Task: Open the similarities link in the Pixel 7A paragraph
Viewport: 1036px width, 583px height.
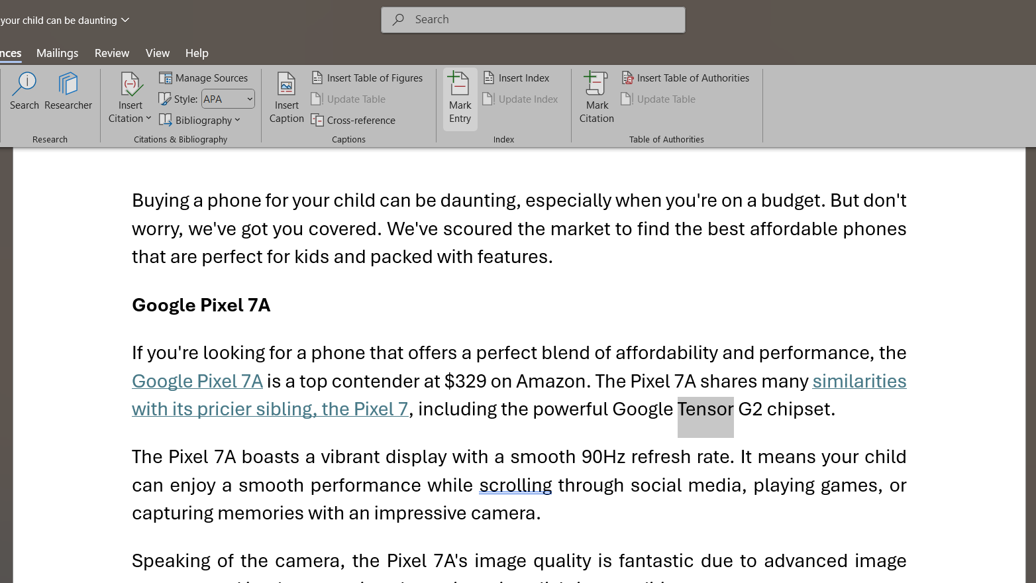Action: point(859,381)
